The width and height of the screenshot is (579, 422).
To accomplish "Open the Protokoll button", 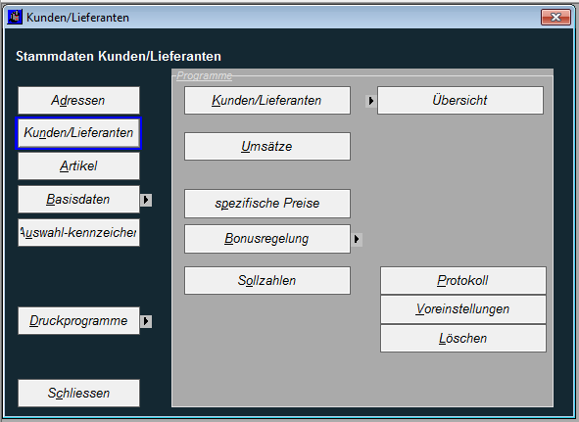I will (463, 281).
